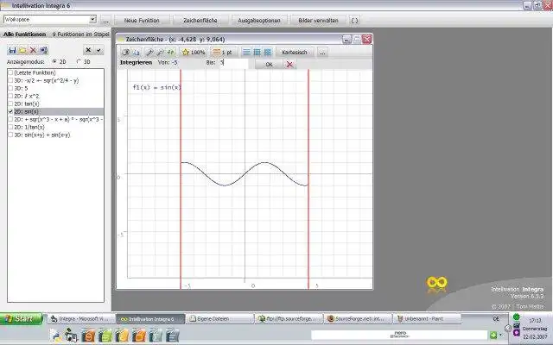This screenshot has width=553, height=345.
Task: Check the 2D: 1/tan(x) checkbox
Action: (x=10, y=127)
